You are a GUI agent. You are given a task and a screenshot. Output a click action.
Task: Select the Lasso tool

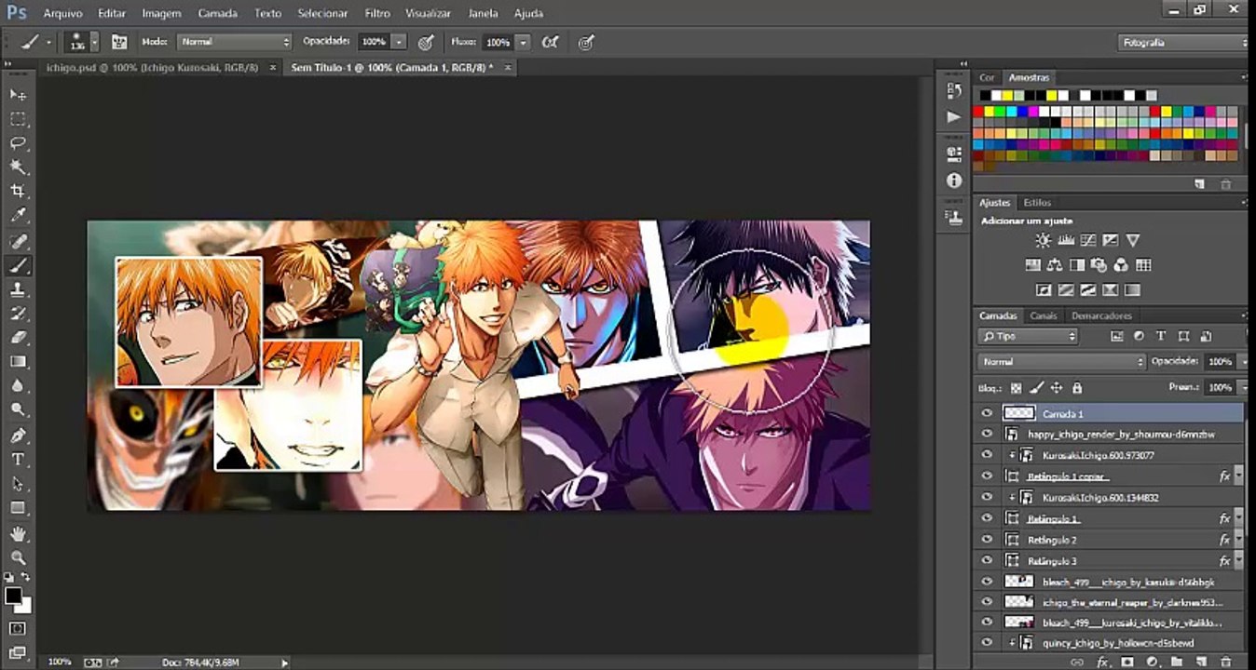[x=18, y=143]
